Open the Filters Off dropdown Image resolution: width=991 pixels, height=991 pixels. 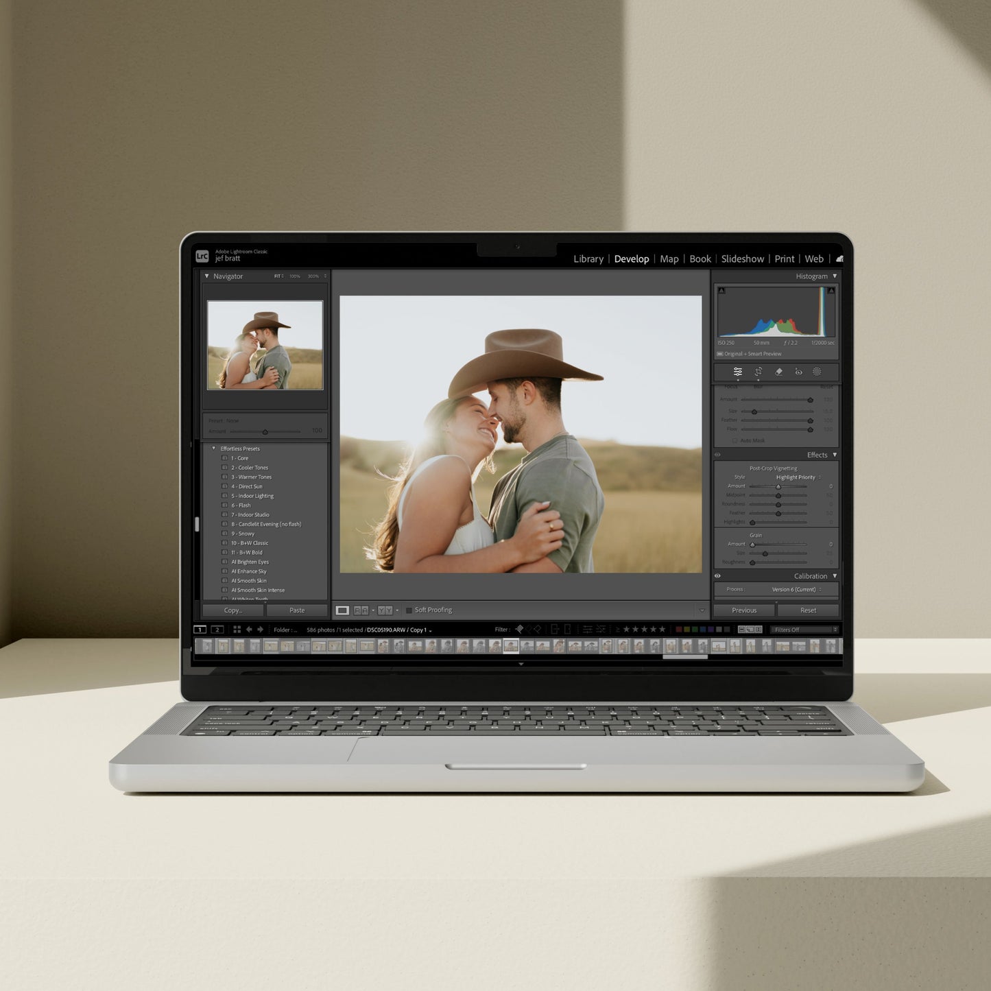pyautogui.click(x=804, y=630)
